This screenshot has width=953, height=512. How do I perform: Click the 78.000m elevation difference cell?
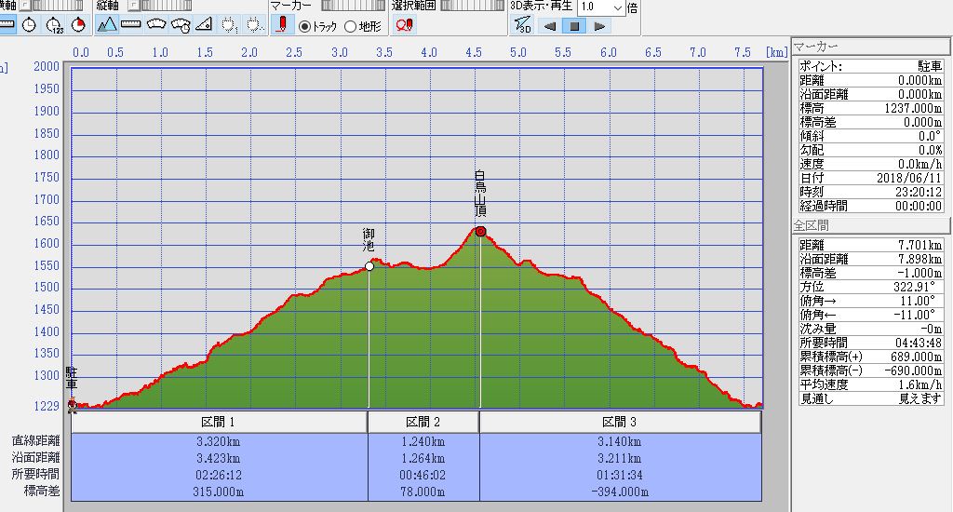423,492
